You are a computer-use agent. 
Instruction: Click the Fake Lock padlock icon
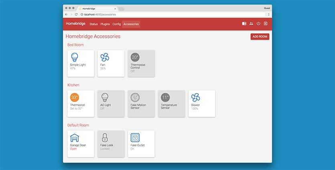pos(105,138)
